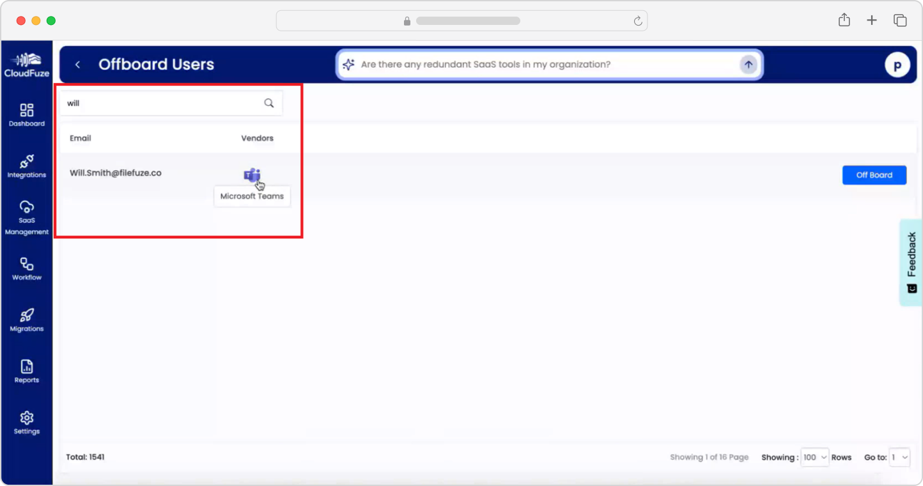Open the Workflow sidebar item
Image resolution: width=923 pixels, height=486 pixels.
click(x=27, y=269)
